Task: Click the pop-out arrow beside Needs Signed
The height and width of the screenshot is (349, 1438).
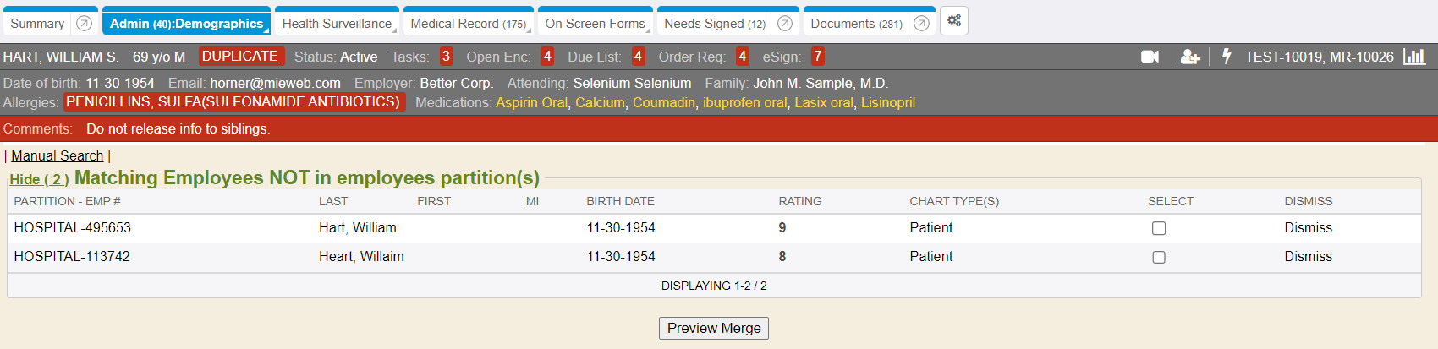Action: click(x=785, y=24)
